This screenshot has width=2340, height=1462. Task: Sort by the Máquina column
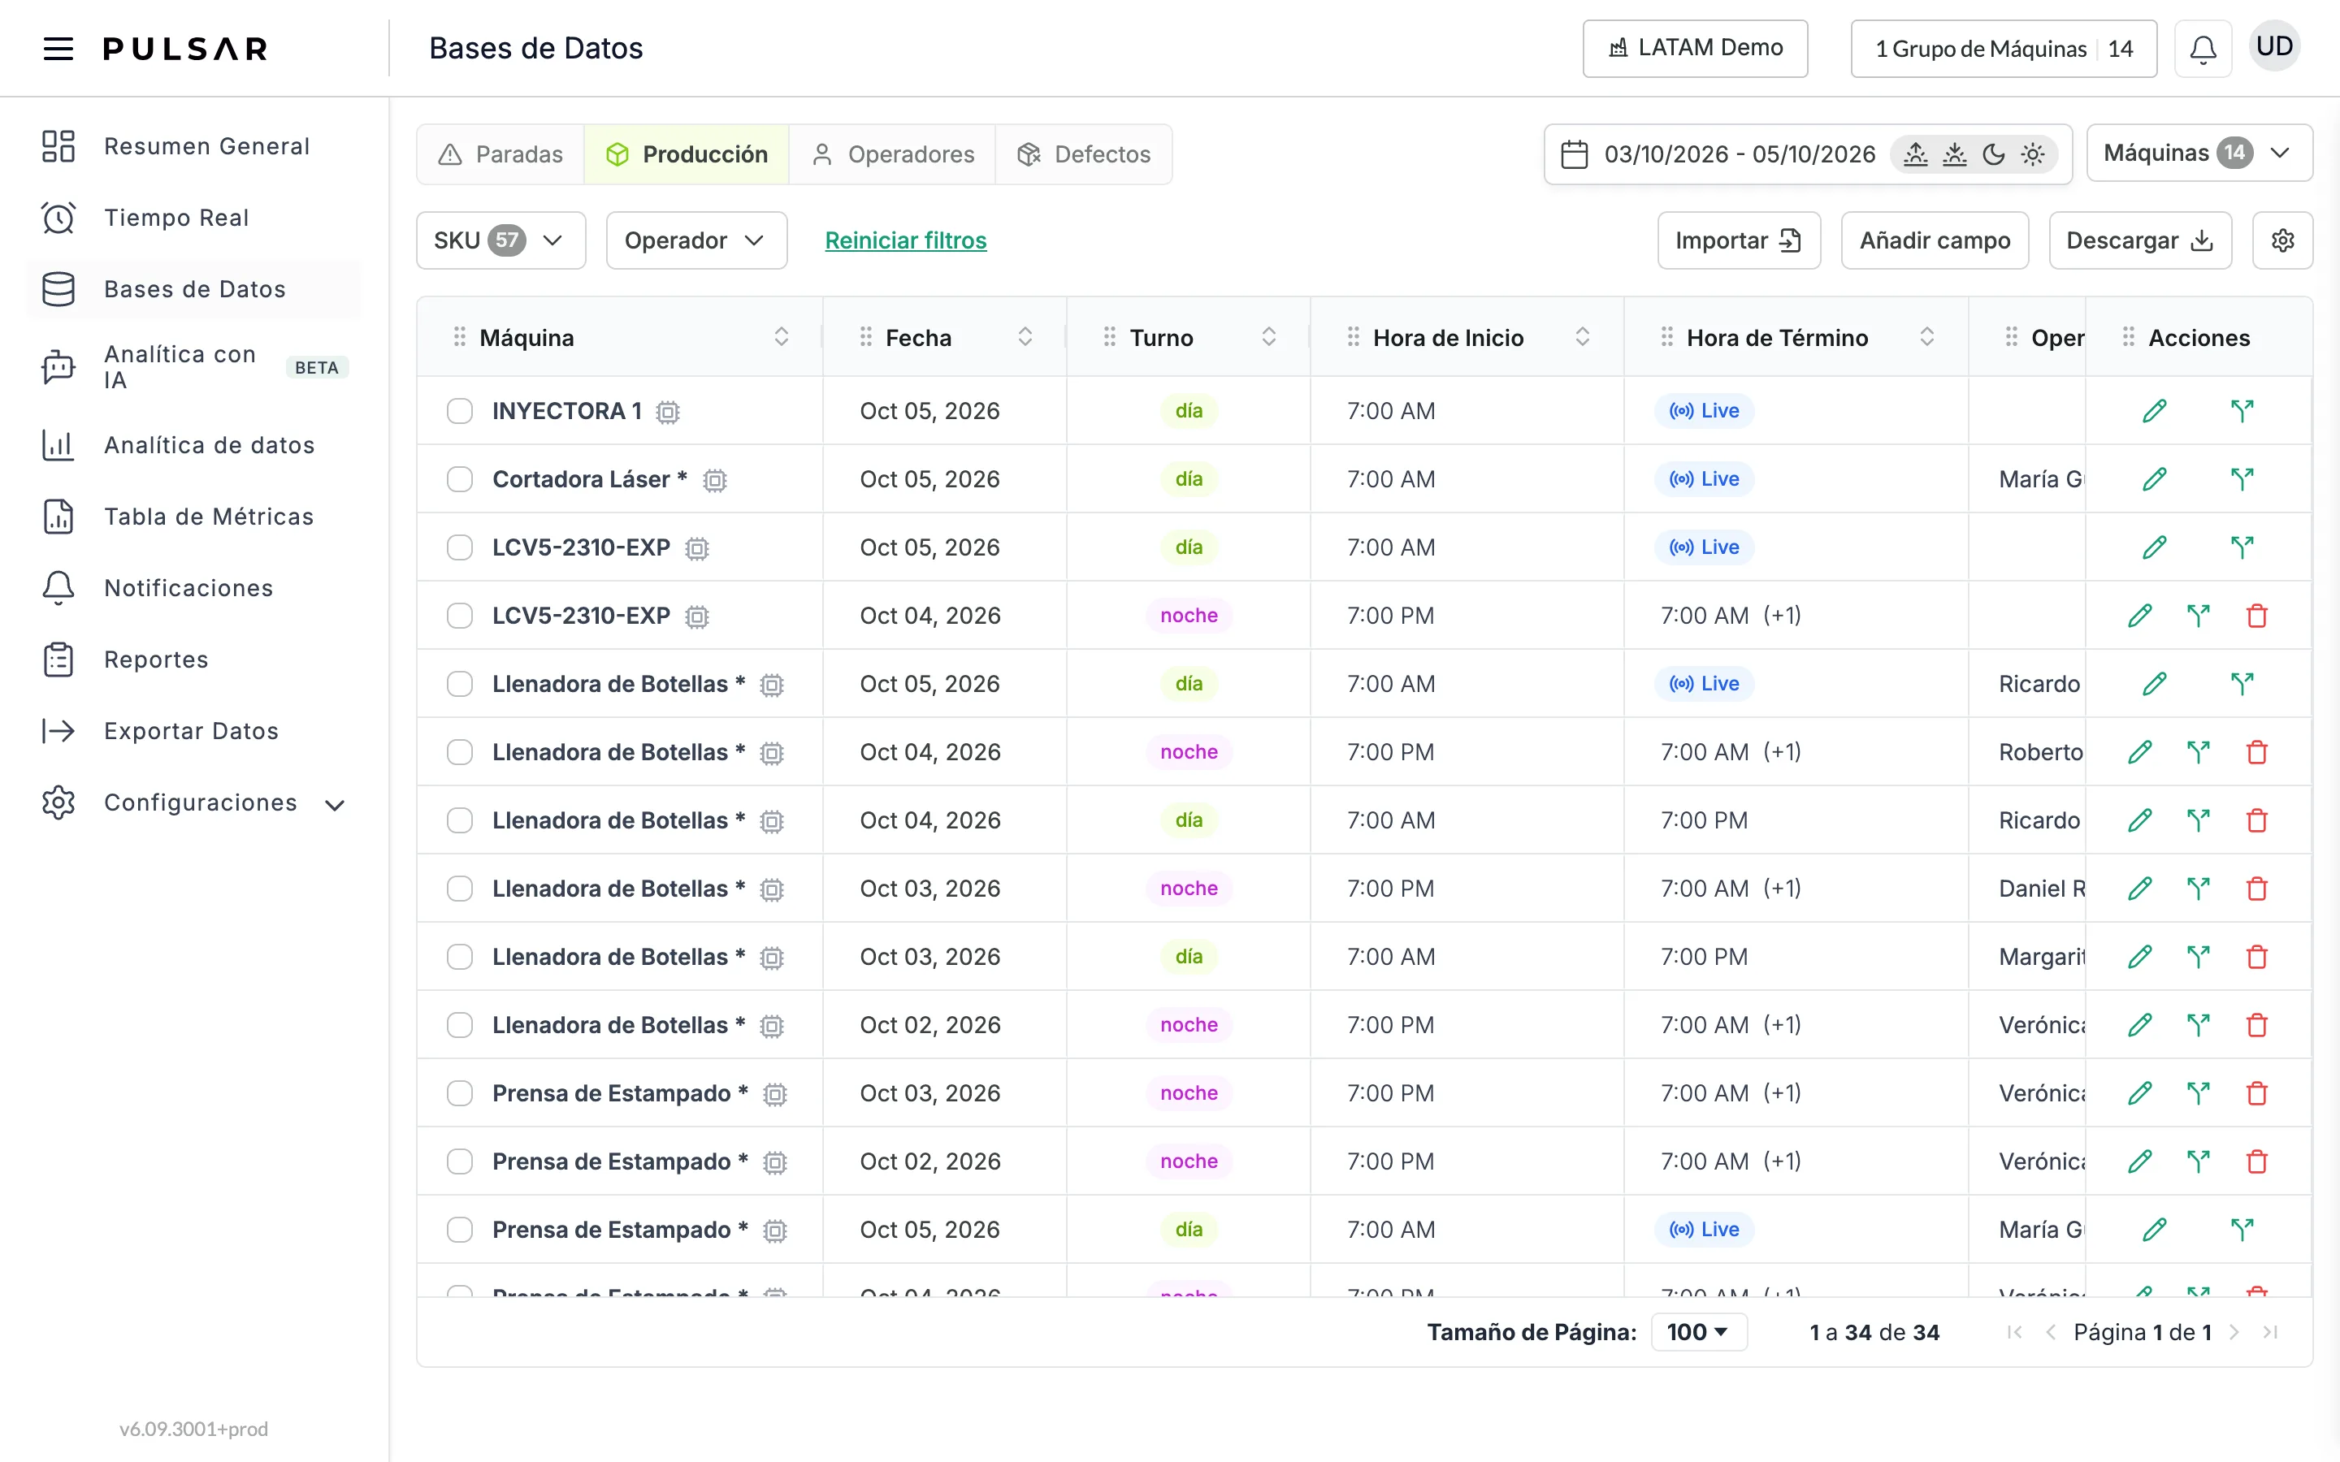782,336
